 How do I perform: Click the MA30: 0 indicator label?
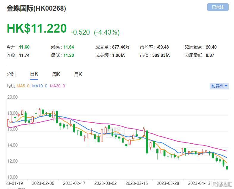(x=57, y=86)
